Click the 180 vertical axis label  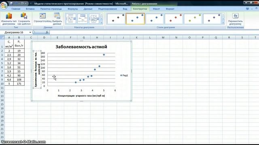click(43, 53)
